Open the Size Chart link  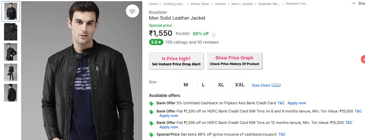(261, 86)
